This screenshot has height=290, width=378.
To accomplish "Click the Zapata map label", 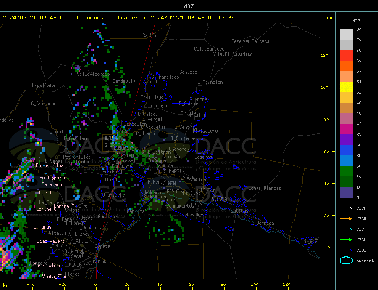I will coord(103,247).
